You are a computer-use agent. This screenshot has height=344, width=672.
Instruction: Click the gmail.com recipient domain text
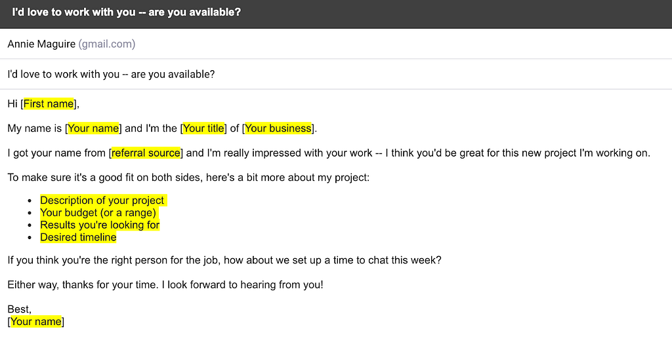coord(107,44)
